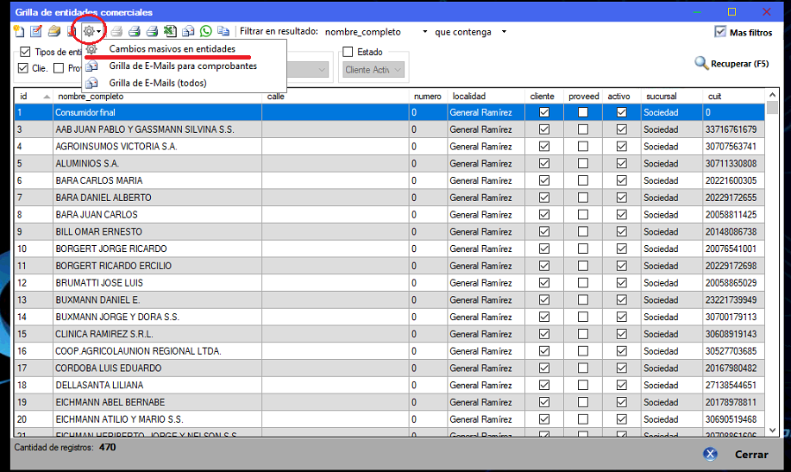Viewport: 791px width, 472px height.
Task: Open the 'que contenga' condition dropdown
Action: point(504,32)
